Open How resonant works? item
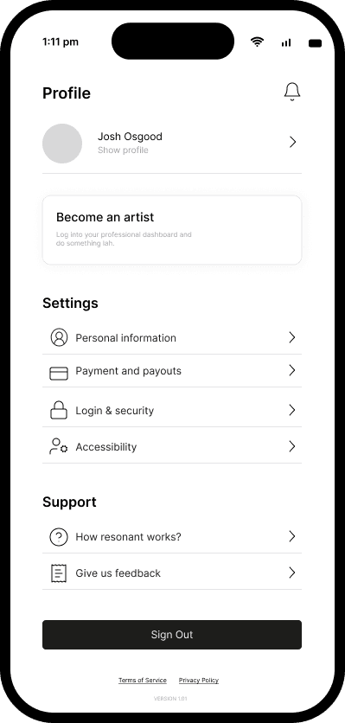This screenshot has width=345, height=723. (172, 537)
